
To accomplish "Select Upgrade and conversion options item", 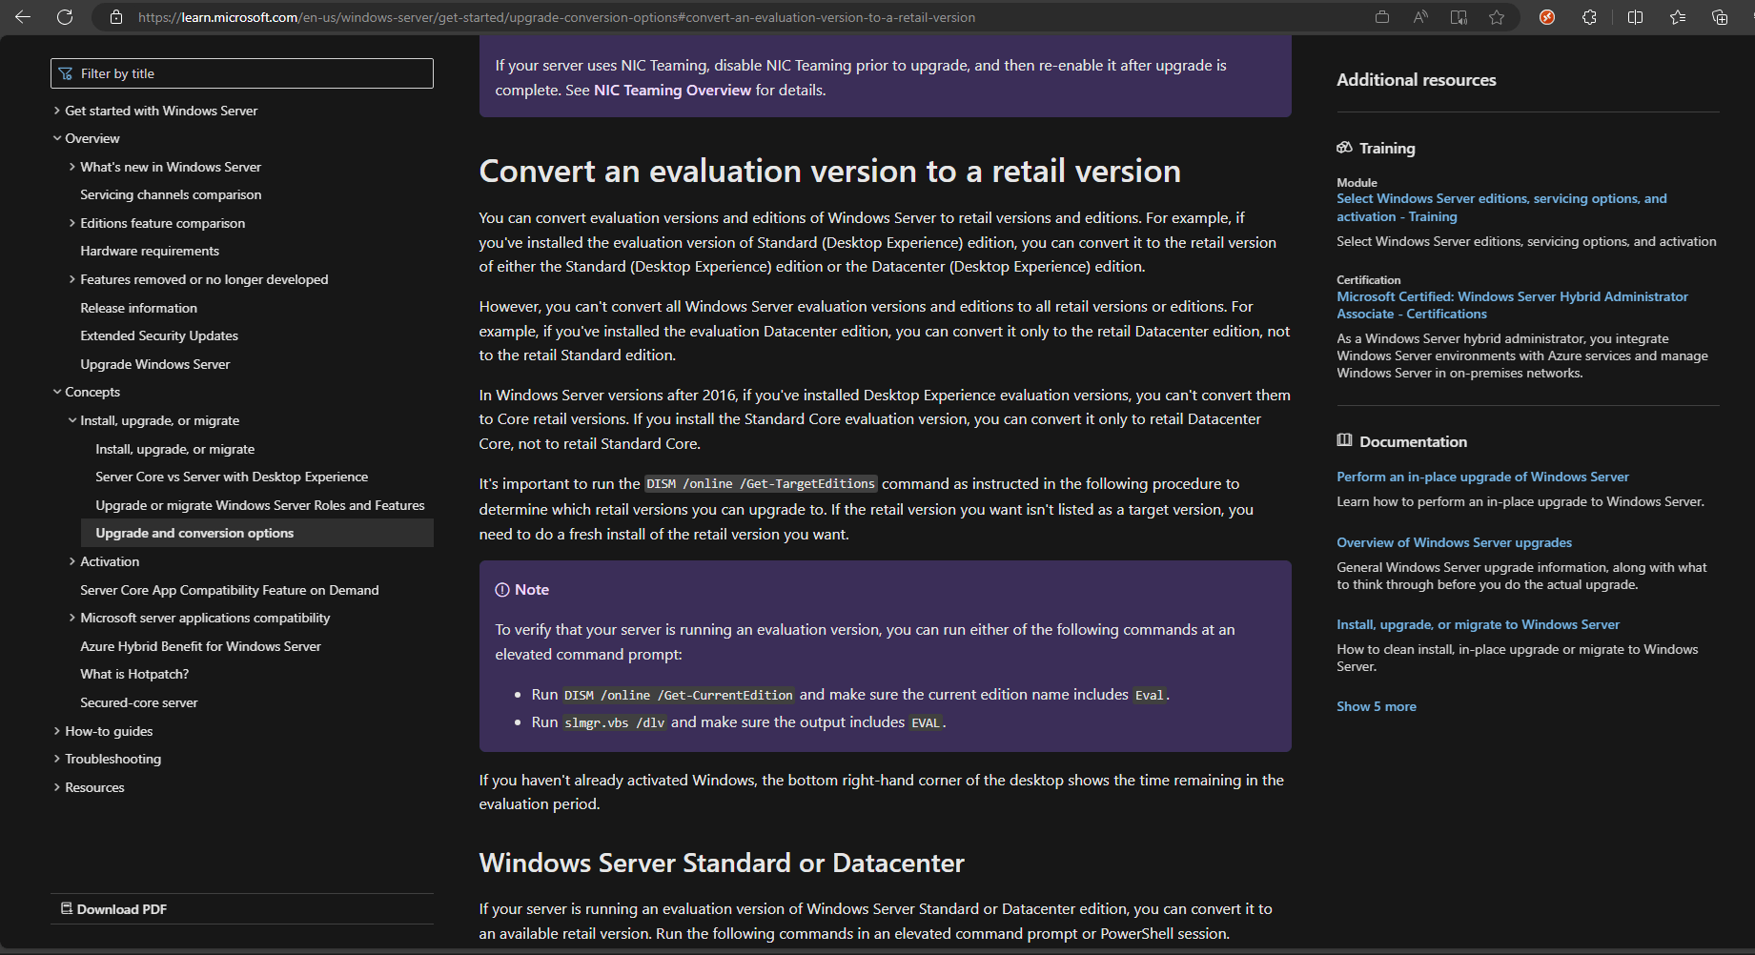I will pyautogui.click(x=257, y=533).
